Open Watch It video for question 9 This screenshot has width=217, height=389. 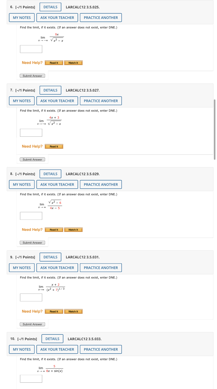[73, 311]
